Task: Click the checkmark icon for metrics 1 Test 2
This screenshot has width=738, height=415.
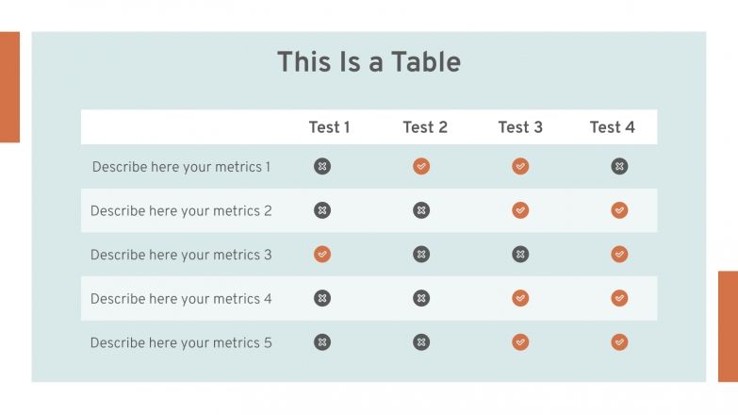Action: click(421, 167)
